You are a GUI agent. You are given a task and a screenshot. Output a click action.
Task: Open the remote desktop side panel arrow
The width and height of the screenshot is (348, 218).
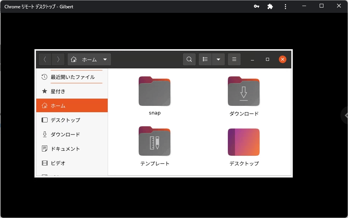click(x=345, y=115)
